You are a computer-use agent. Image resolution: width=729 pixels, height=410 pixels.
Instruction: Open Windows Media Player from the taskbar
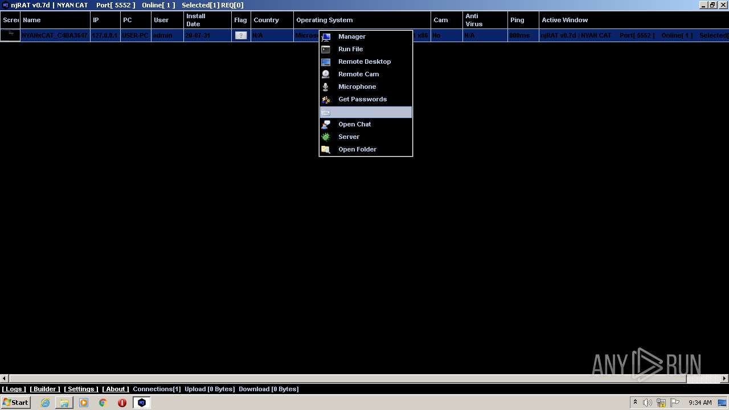84,403
